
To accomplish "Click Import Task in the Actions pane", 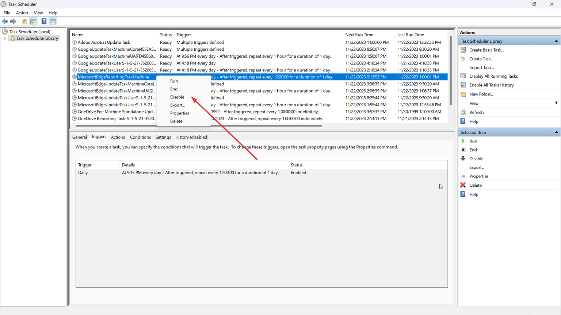I will click(x=481, y=67).
